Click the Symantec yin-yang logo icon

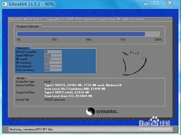point(90,111)
